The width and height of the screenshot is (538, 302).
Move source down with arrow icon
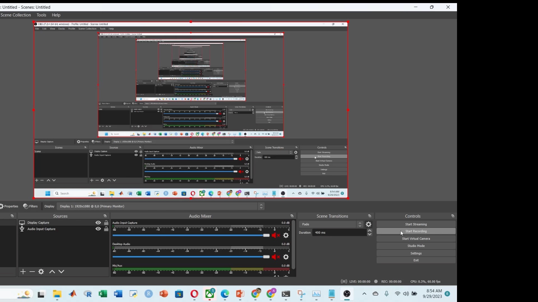point(61,272)
